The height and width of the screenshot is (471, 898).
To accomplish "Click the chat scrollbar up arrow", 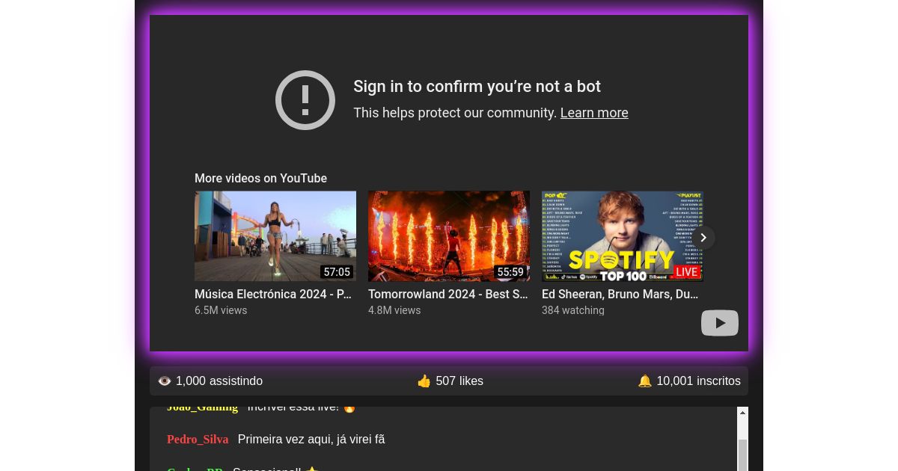I will pos(742,413).
